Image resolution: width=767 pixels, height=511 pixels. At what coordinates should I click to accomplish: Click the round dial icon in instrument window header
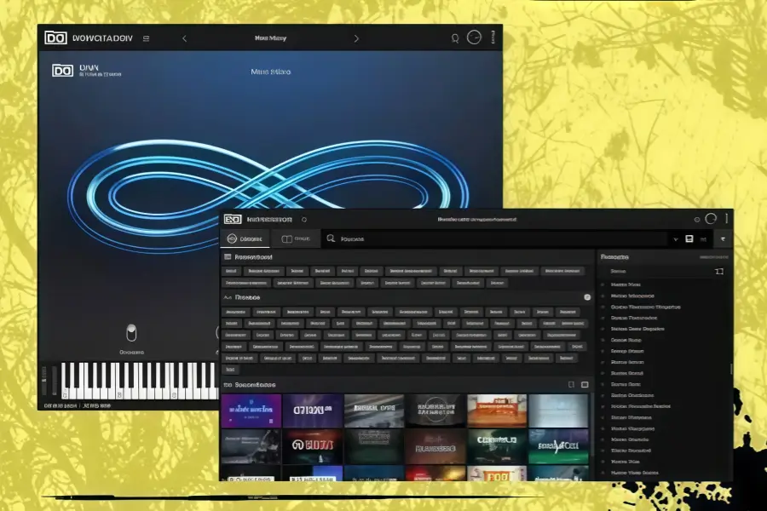[x=474, y=37]
